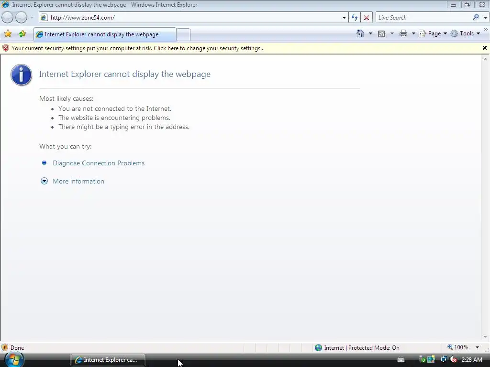The width and height of the screenshot is (490, 367).
Task: Open the search provider options dropdown
Action: [x=485, y=18]
